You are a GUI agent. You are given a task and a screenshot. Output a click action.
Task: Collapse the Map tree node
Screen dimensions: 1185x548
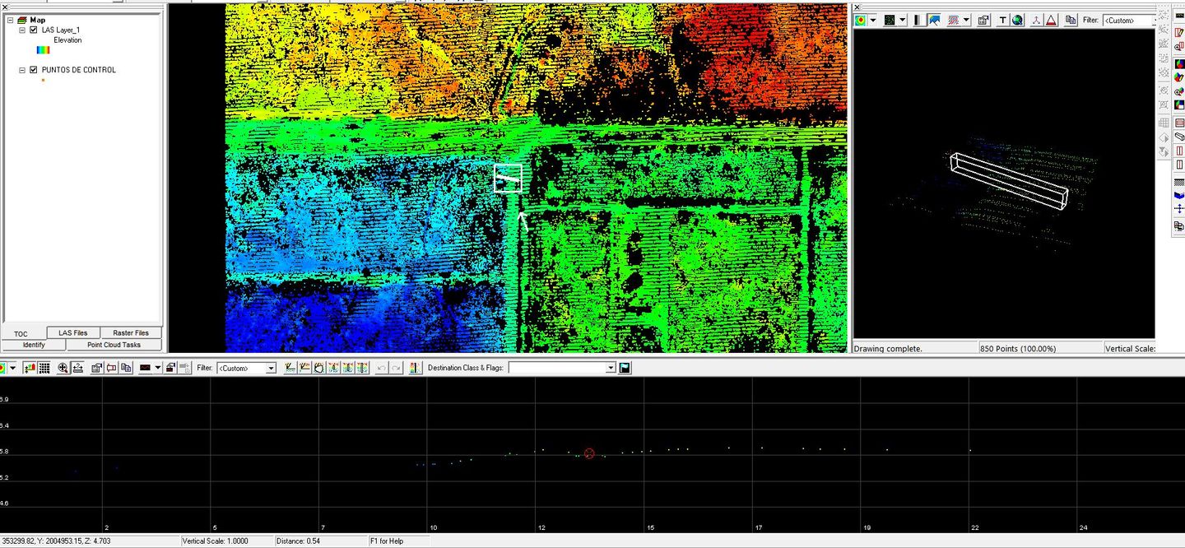(x=10, y=20)
